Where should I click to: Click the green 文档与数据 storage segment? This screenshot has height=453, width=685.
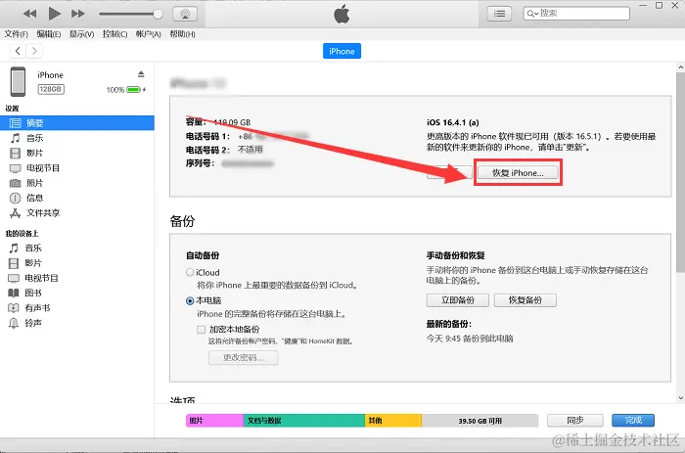[x=304, y=421]
